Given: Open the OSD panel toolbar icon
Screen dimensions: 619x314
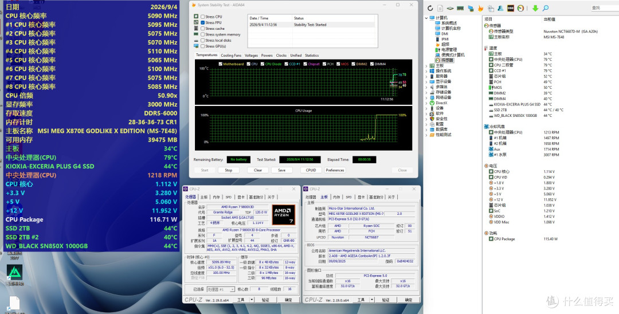Looking at the screenshot, I should pyautogui.click(x=511, y=8).
